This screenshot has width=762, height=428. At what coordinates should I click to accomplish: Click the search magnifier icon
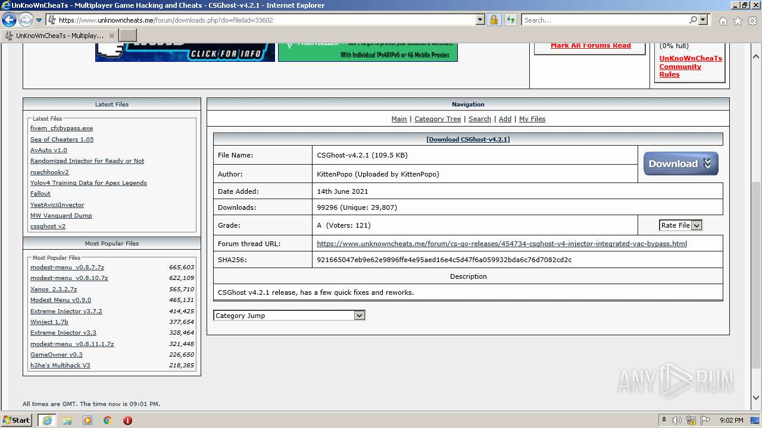(x=693, y=20)
